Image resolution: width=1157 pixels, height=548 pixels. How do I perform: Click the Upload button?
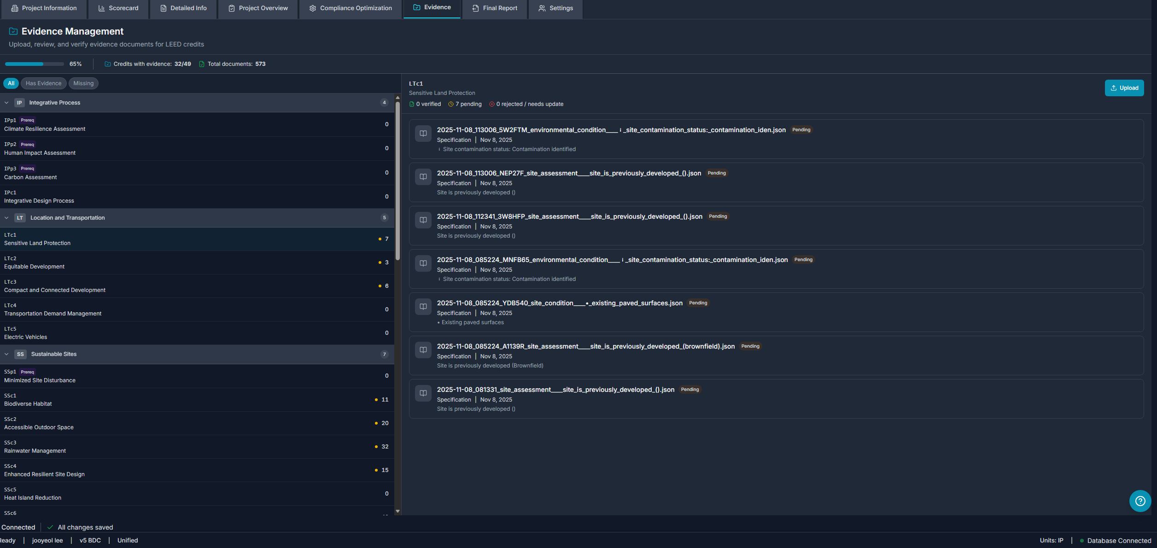pyautogui.click(x=1124, y=87)
